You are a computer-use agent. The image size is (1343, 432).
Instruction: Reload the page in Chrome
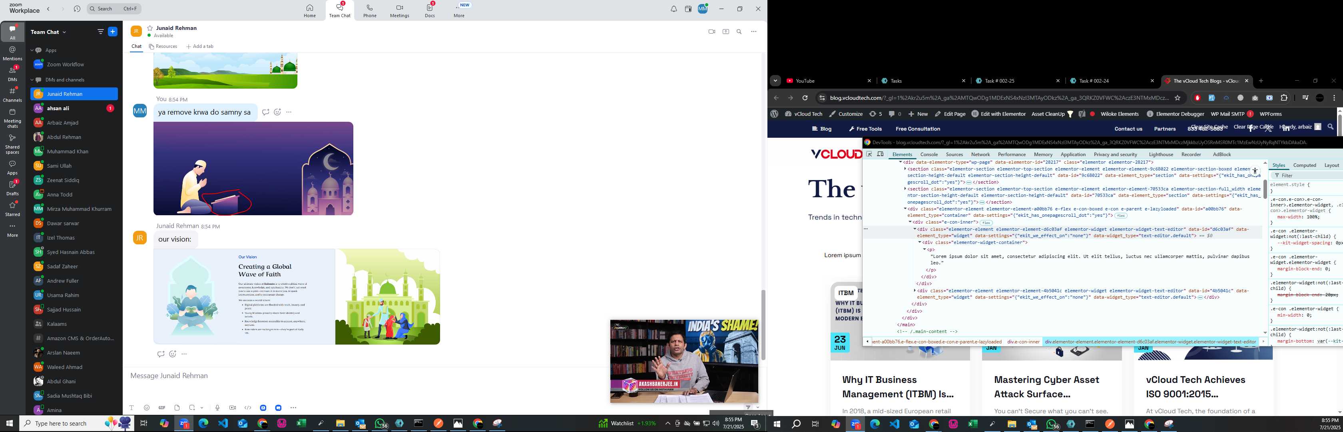click(805, 98)
